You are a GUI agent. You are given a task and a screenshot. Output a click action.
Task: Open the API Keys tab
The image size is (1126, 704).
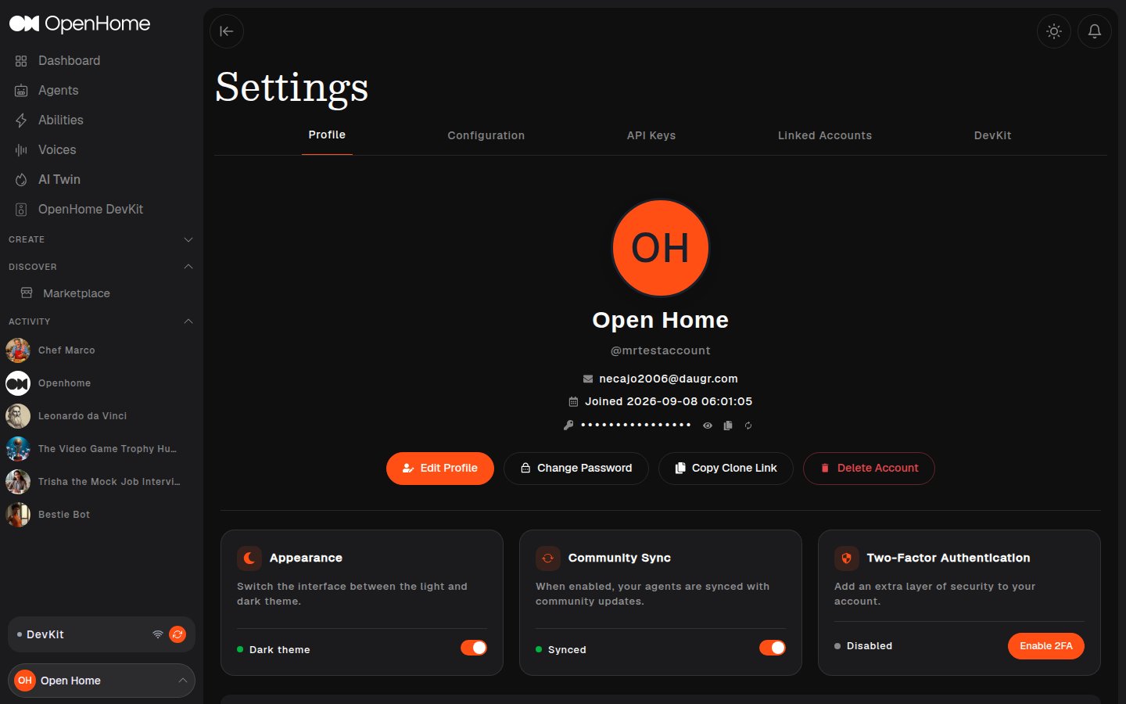click(651, 135)
